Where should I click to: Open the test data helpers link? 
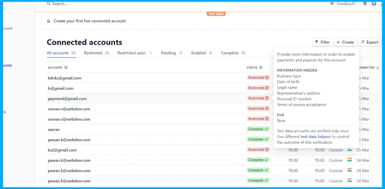(316, 137)
